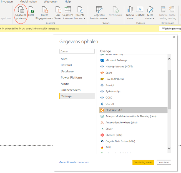This screenshot has height=173, width=181.
Task: Show Azure connector category
Action: pos(77,84)
